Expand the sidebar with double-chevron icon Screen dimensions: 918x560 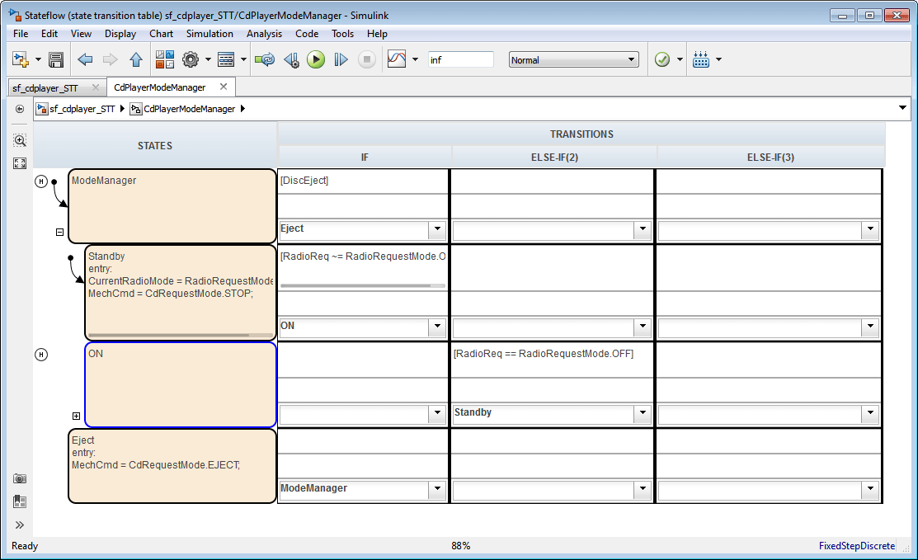[20, 525]
